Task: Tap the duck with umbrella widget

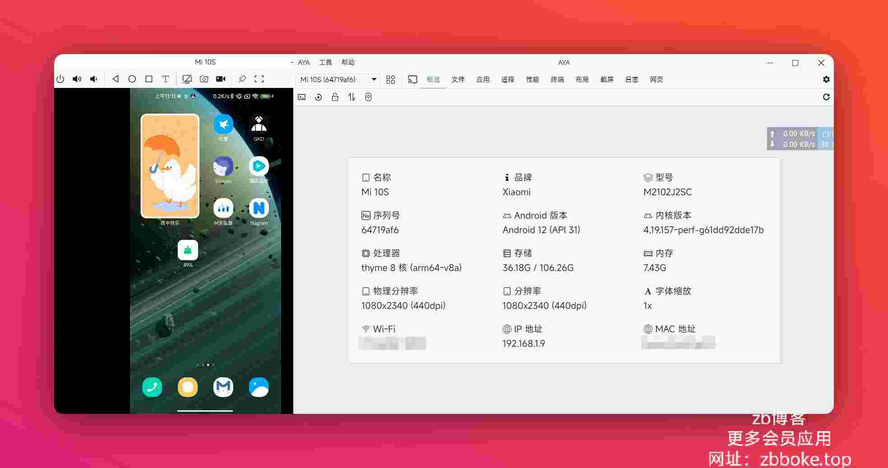Action: pyautogui.click(x=170, y=166)
